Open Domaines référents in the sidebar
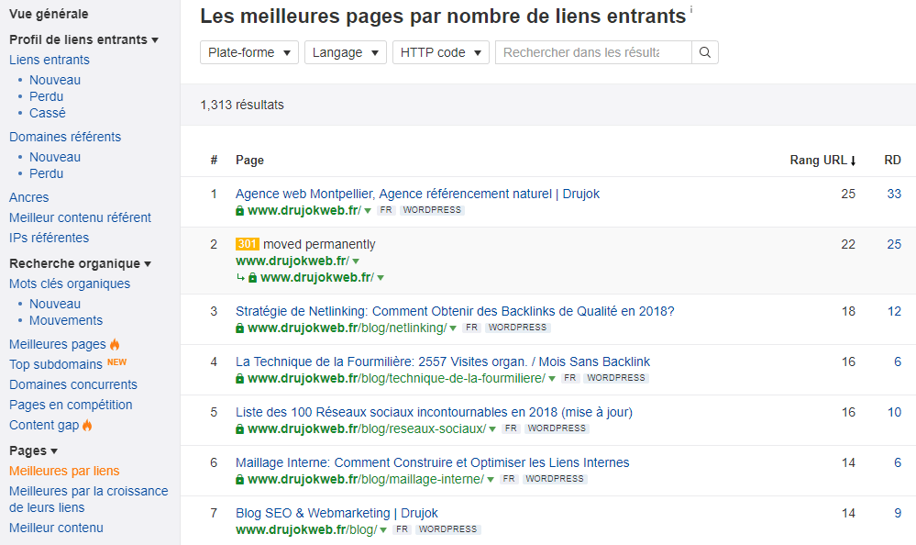916x545 pixels. (65, 137)
